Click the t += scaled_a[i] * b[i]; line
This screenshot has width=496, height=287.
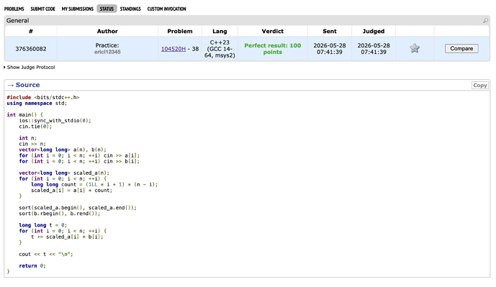[67, 237]
